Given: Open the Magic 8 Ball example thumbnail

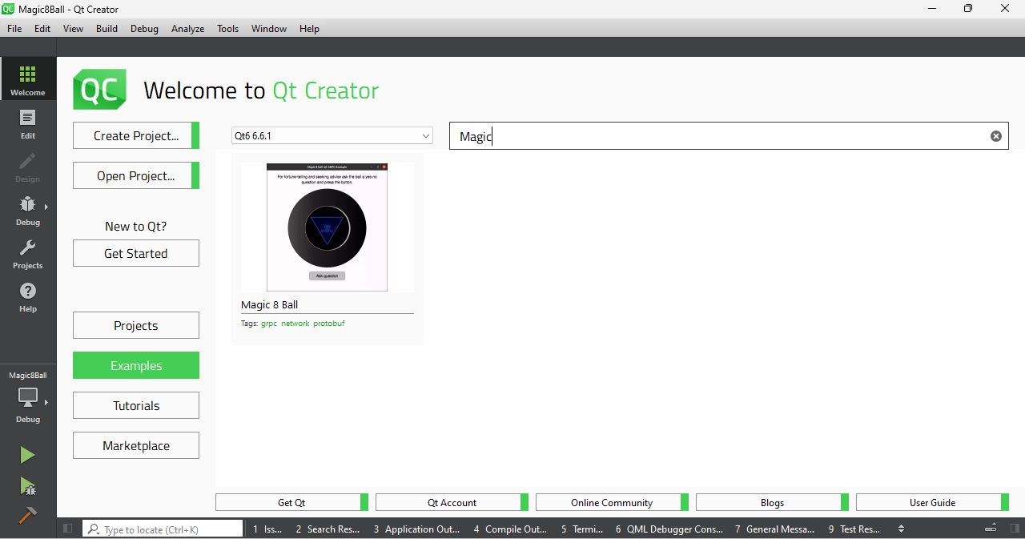Looking at the screenshot, I should coord(327,227).
